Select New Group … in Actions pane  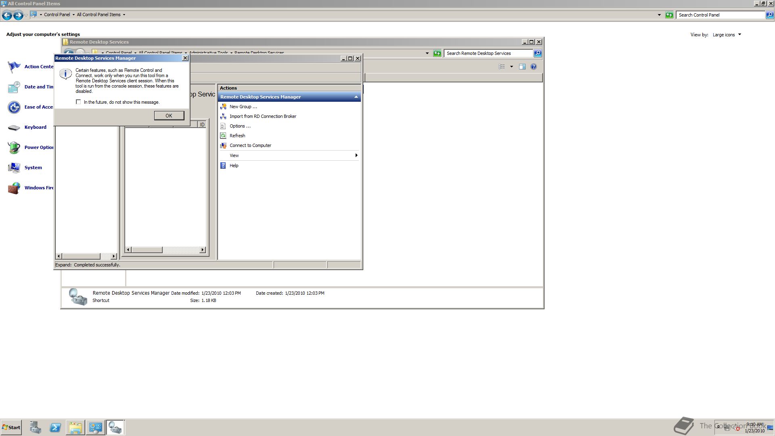243,107
